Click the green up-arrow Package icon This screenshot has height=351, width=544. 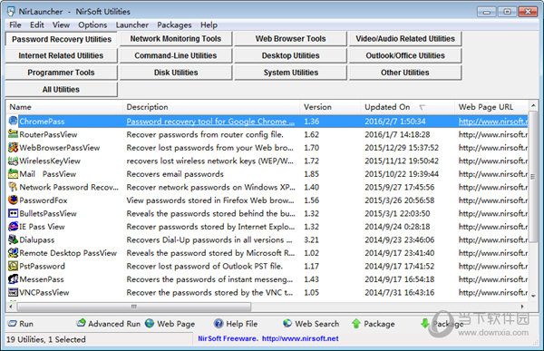[x=356, y=324]
